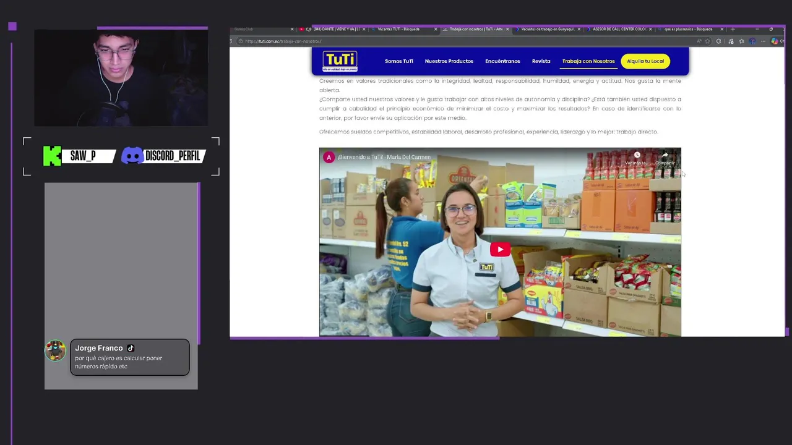Open the Settings and more ellipsis menu

763,41
